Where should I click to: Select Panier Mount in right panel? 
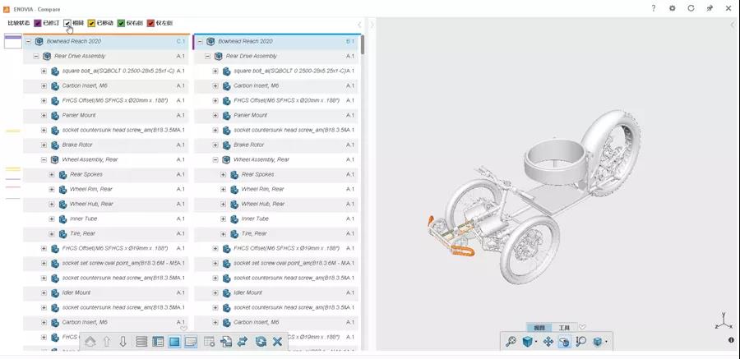click(x=251, y=115)
